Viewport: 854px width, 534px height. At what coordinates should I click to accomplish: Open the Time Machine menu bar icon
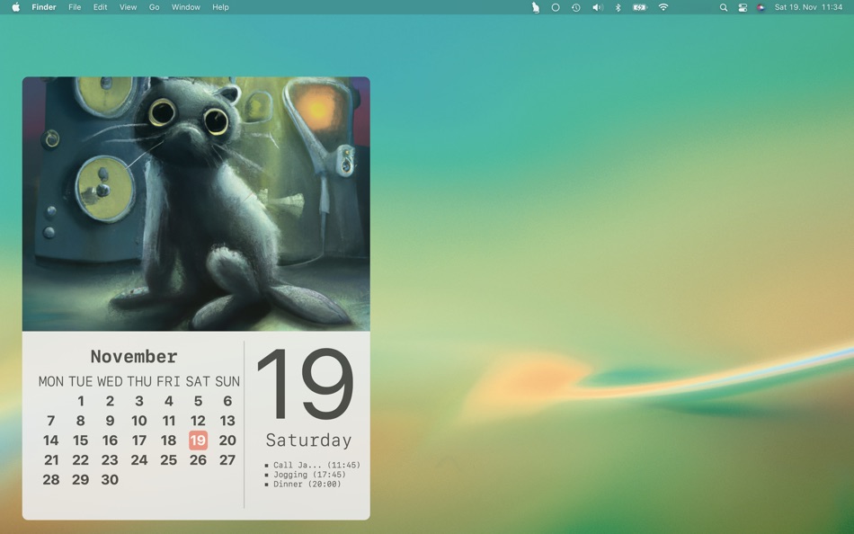[575, 7]
